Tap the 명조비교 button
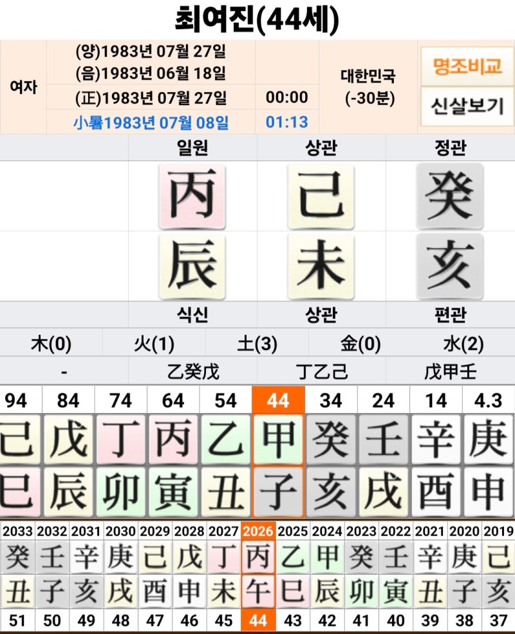515x634 pixels. 467,66
